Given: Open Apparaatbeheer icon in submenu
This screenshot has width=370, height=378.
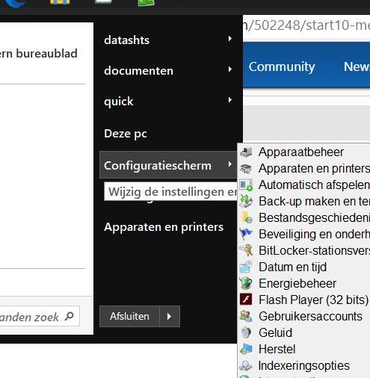Looking at the screenshot, I should click(x=246, y=152).
